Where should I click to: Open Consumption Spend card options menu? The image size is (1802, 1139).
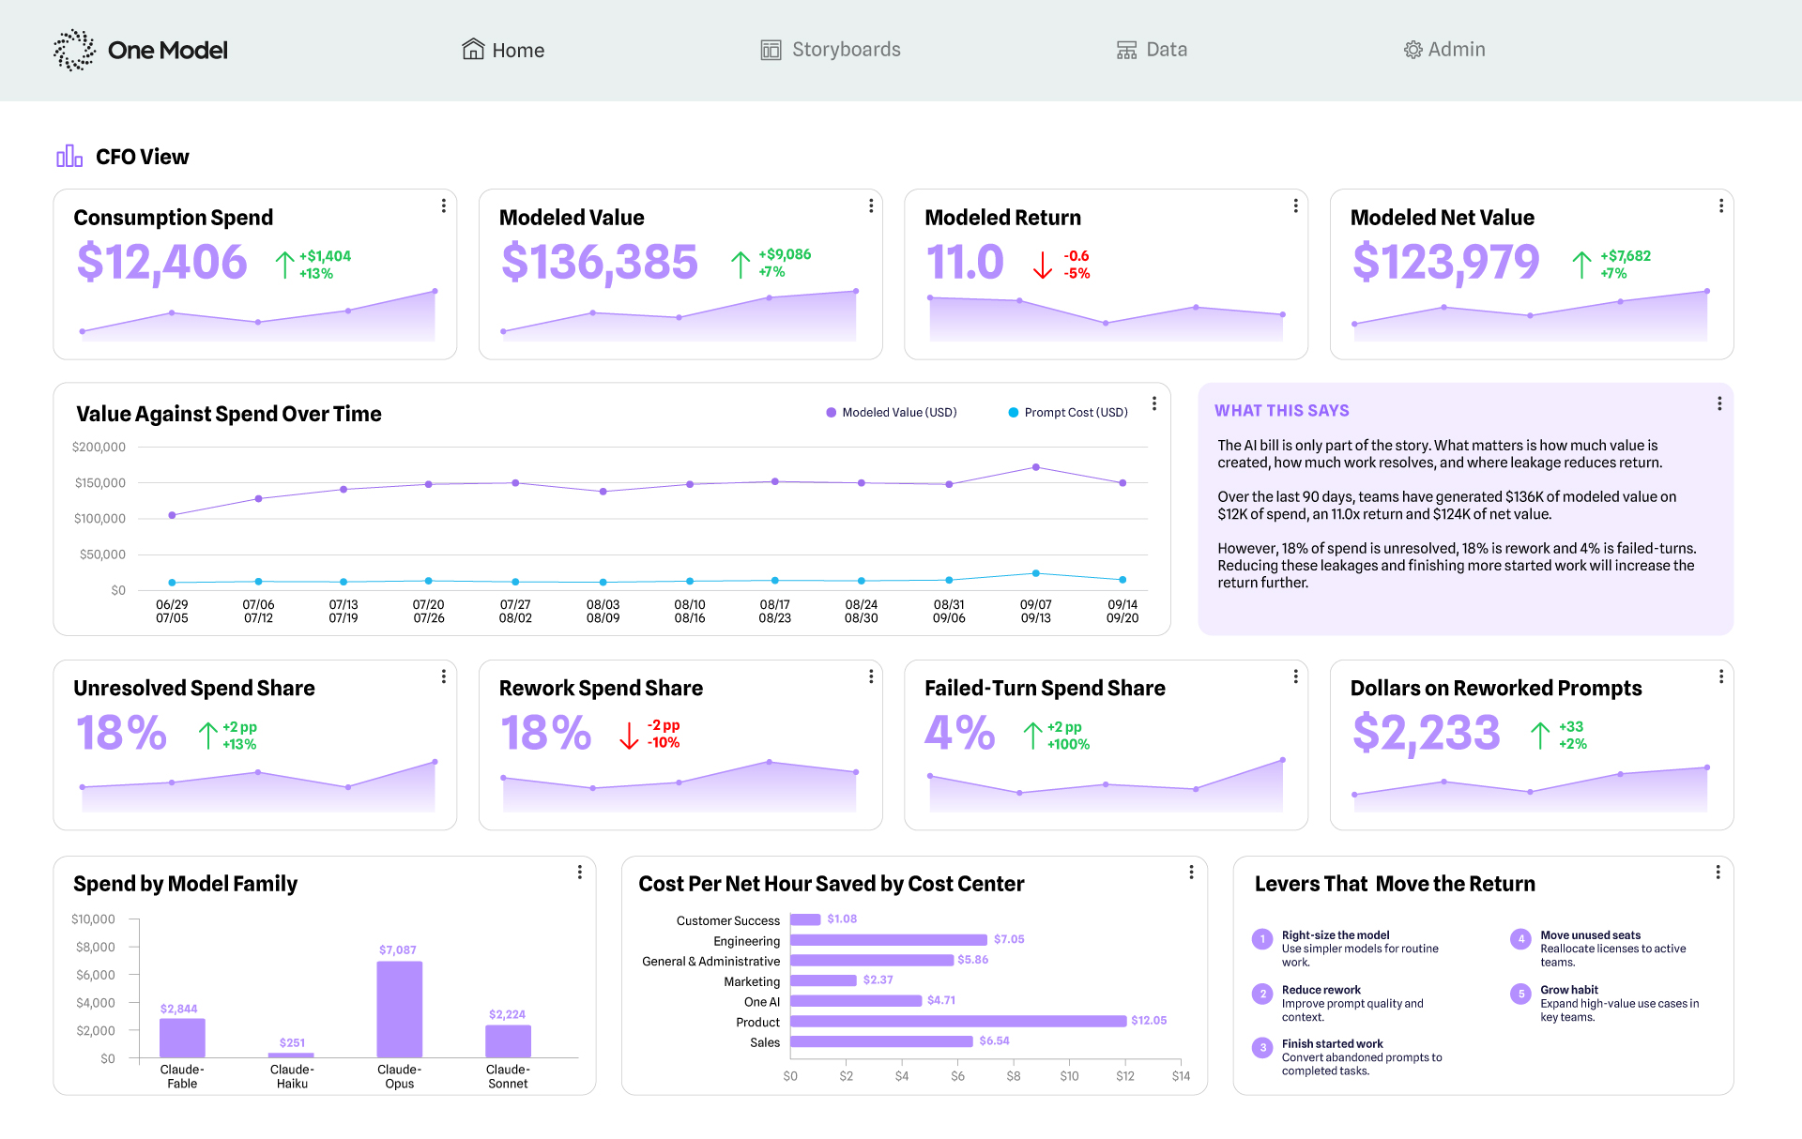click(444, 205)
